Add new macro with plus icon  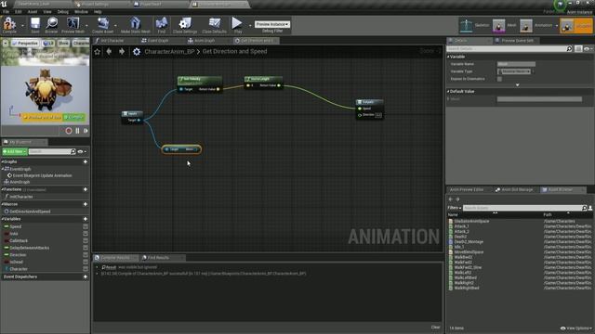coord(86,204)
